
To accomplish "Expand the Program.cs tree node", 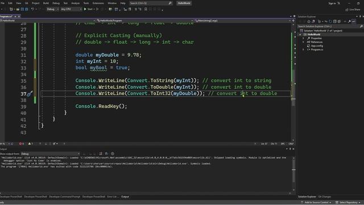I will (303, 50).
